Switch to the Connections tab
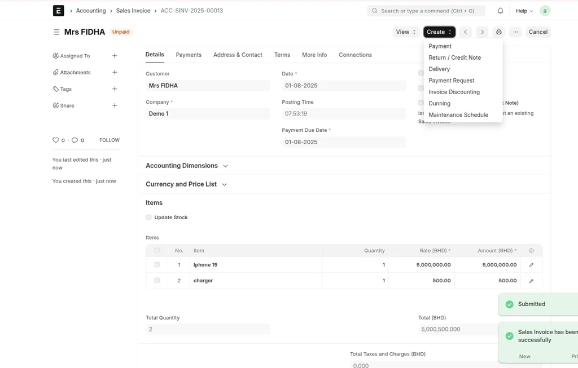Viewport: 578px width, 368px height. (355, 55)
